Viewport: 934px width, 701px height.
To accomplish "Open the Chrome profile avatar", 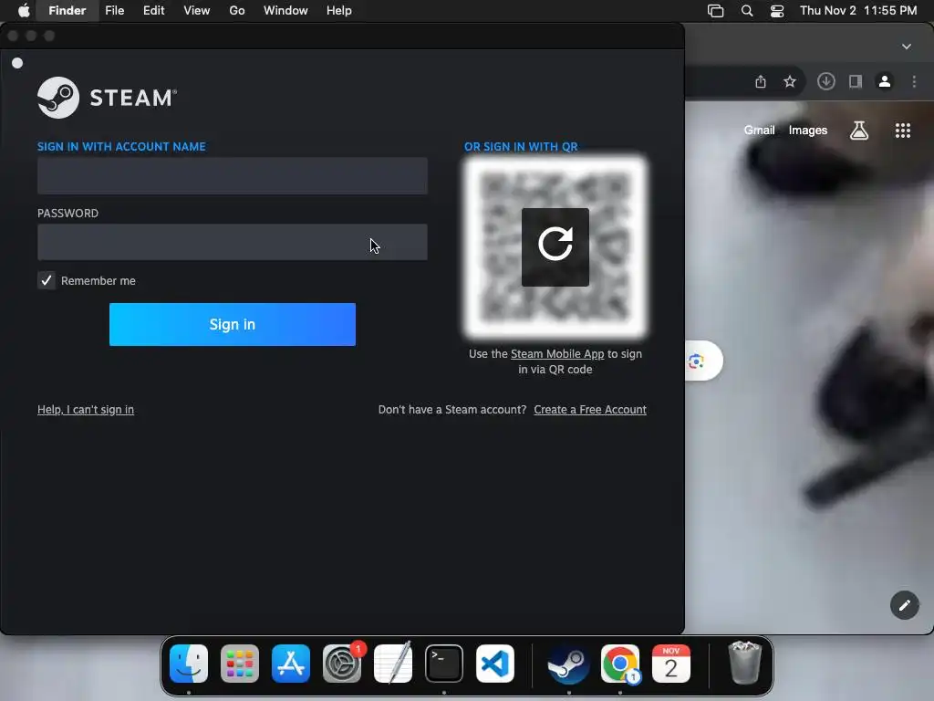I will coord(885,81).
